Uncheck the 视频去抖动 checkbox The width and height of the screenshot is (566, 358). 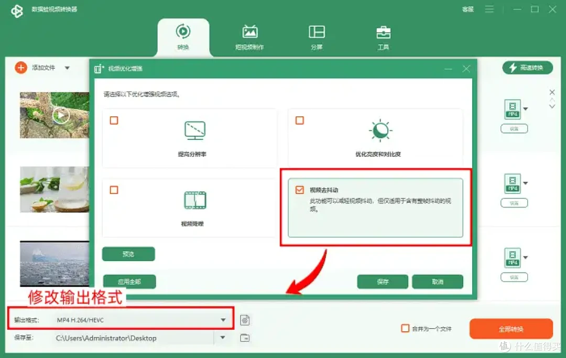[300, 190]
